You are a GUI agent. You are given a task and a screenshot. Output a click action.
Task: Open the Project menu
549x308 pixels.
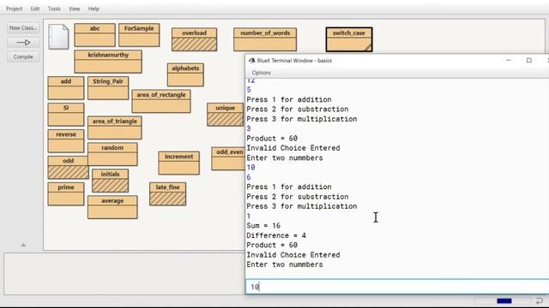(x=14, y=9)
